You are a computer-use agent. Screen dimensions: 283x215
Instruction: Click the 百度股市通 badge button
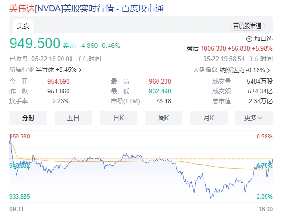point(247,26)
